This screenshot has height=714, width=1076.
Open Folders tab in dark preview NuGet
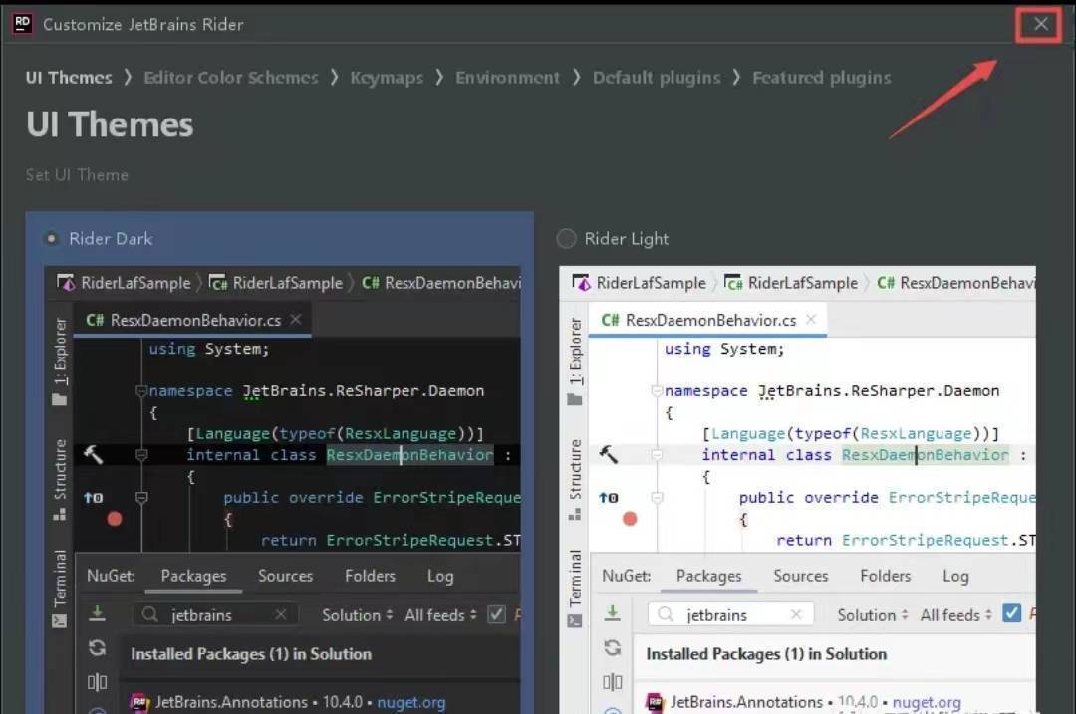coord(370,576)
